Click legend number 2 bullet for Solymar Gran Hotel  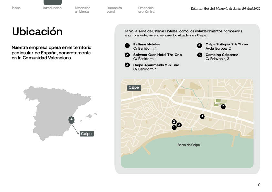[x=127, y=55]
